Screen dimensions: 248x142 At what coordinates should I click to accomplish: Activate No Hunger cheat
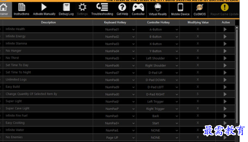(225, 51)
